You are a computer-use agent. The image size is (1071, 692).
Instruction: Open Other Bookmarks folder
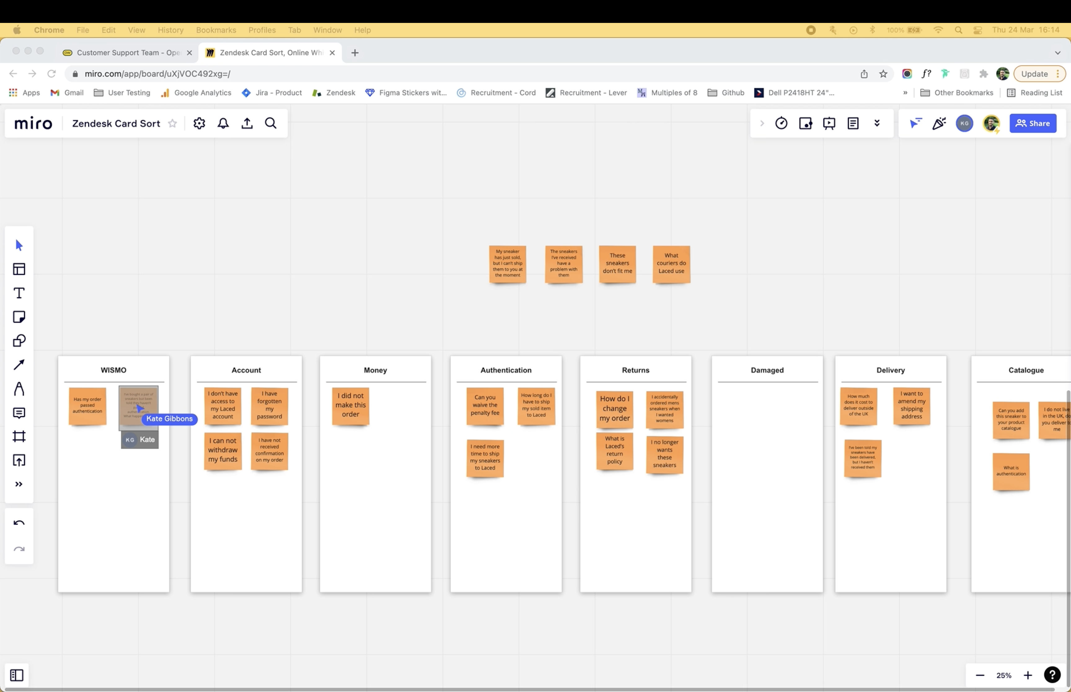click(x=956, y=93)
